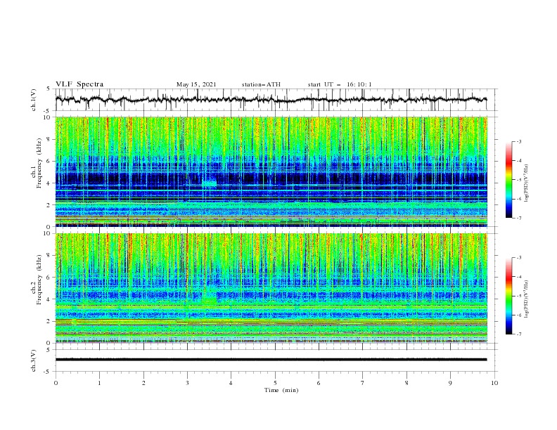
Task: Click the "station=ATH" label
Action: 261,84
